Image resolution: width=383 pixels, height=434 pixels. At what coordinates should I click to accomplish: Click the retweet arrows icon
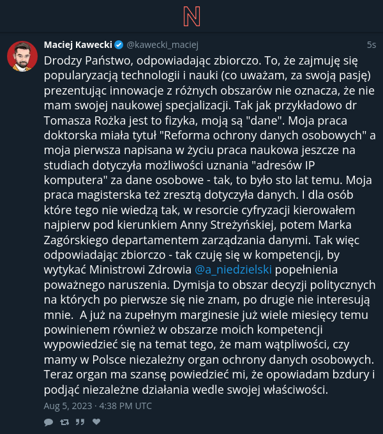point(64,422)
